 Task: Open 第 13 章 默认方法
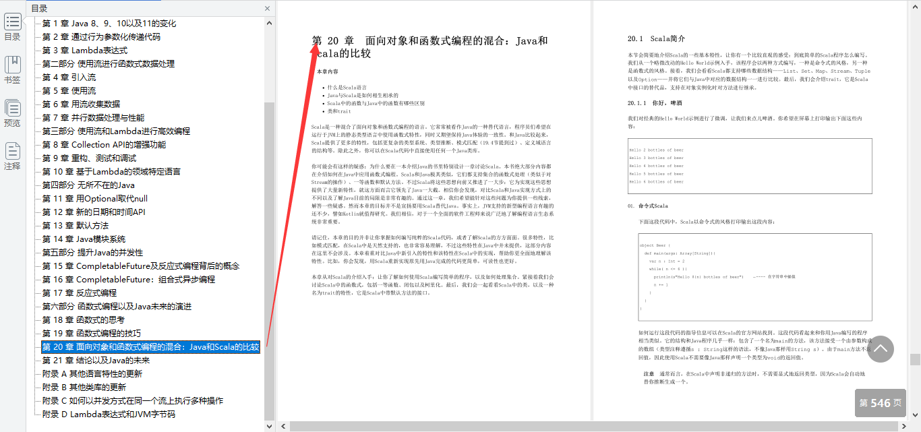[x=75, y=225]
